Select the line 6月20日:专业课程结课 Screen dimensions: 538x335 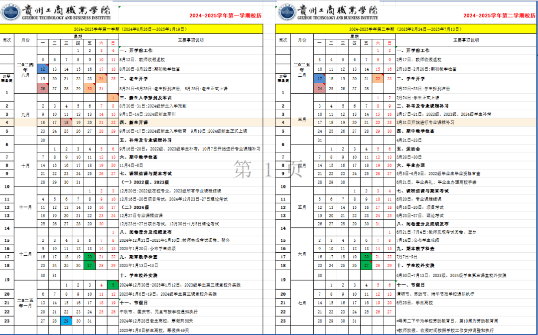[x=419, y=199]
